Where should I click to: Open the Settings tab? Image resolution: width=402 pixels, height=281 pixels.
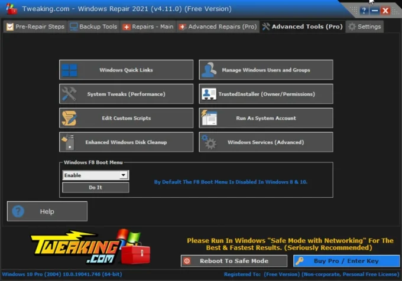coord(364,27)
